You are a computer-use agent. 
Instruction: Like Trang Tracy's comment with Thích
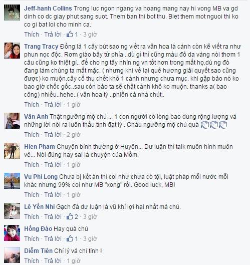pyautogui.click(x=32, y=104)
